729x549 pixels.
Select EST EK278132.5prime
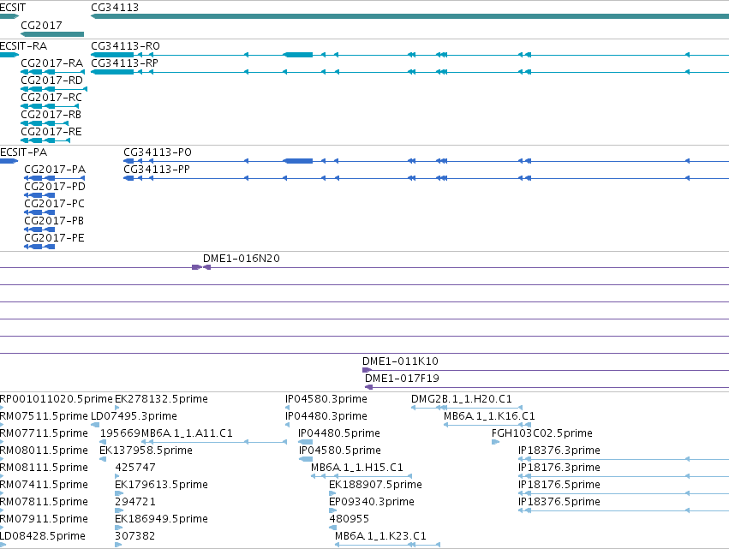coord(161,399)
